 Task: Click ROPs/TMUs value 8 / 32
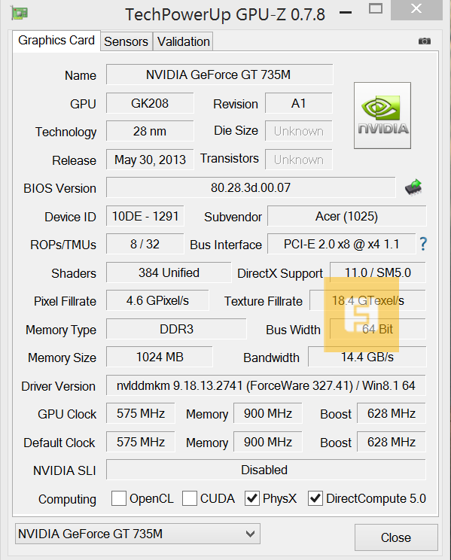click(x=145, y=244)
